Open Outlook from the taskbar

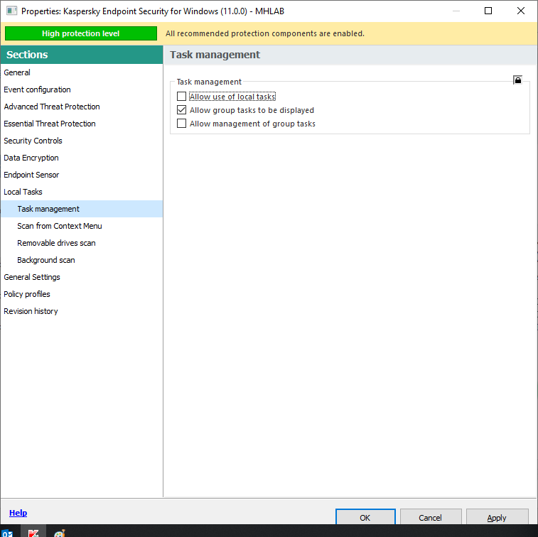click(x=7, y=533)
